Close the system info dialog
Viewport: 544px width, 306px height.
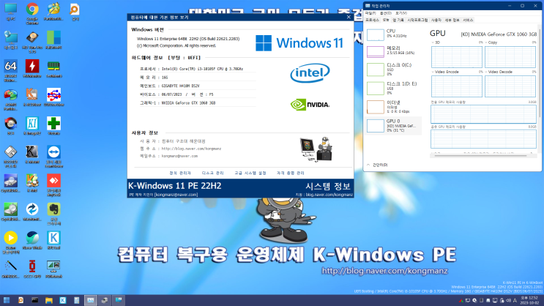pos(349,17)
